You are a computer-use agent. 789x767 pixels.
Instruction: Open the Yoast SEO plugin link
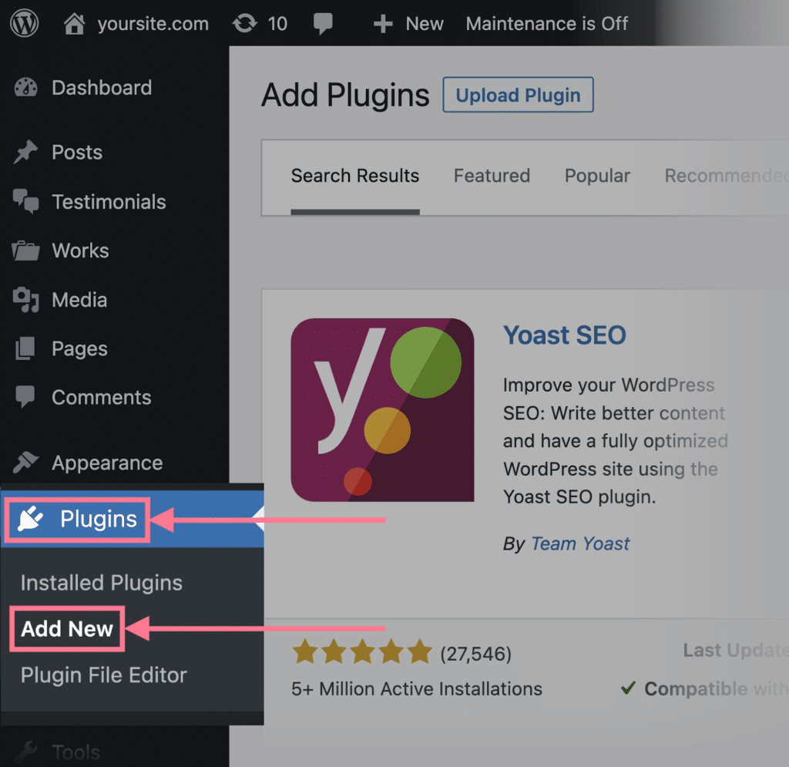(564, 335)
